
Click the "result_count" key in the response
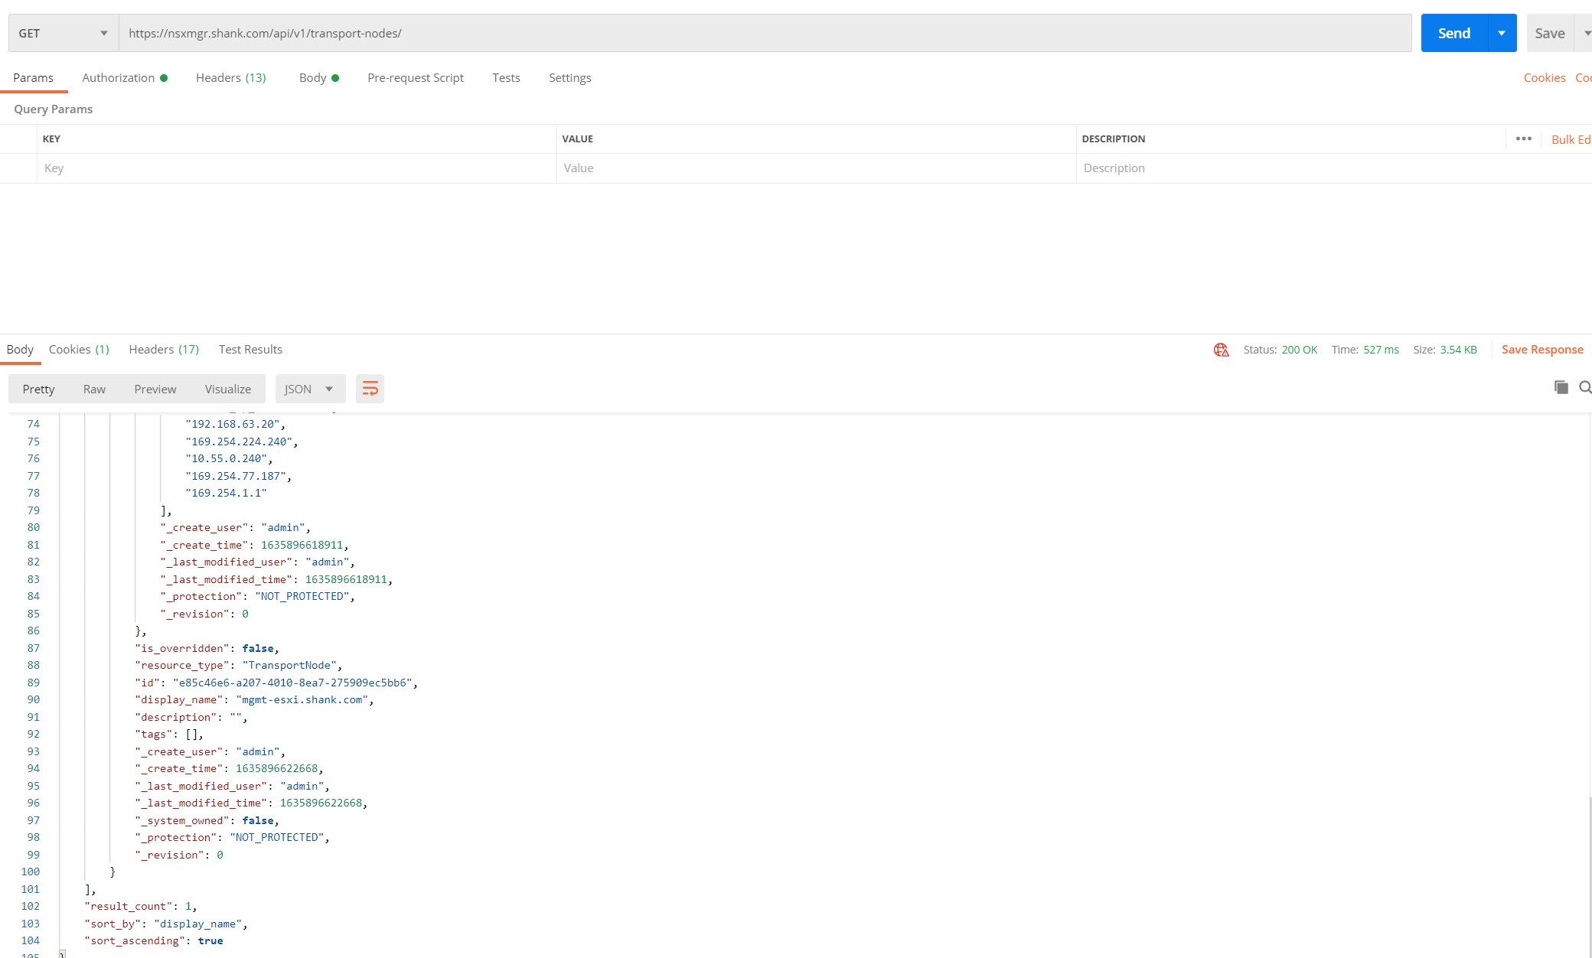[x=129, y=906]
